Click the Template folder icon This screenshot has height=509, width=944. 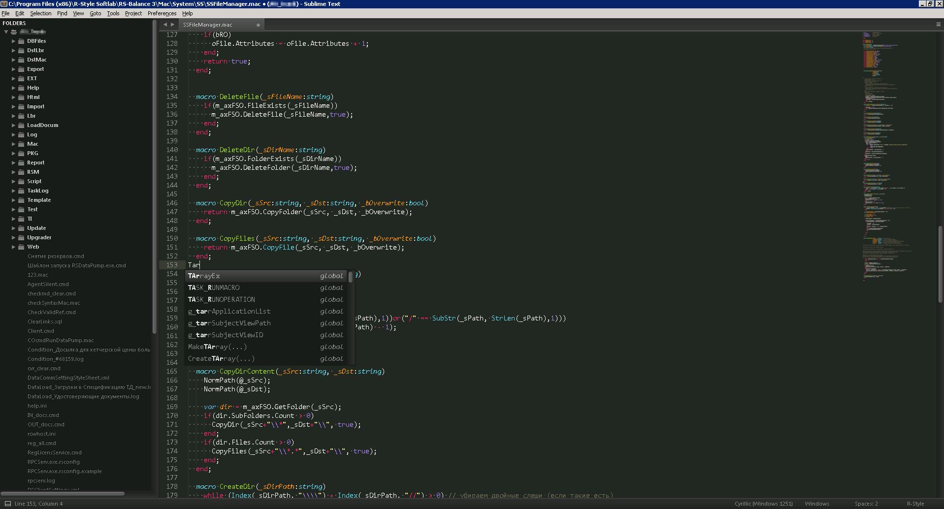[21, 200]
